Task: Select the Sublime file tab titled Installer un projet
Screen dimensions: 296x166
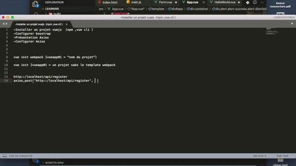Action: click(x=39, y=24)
